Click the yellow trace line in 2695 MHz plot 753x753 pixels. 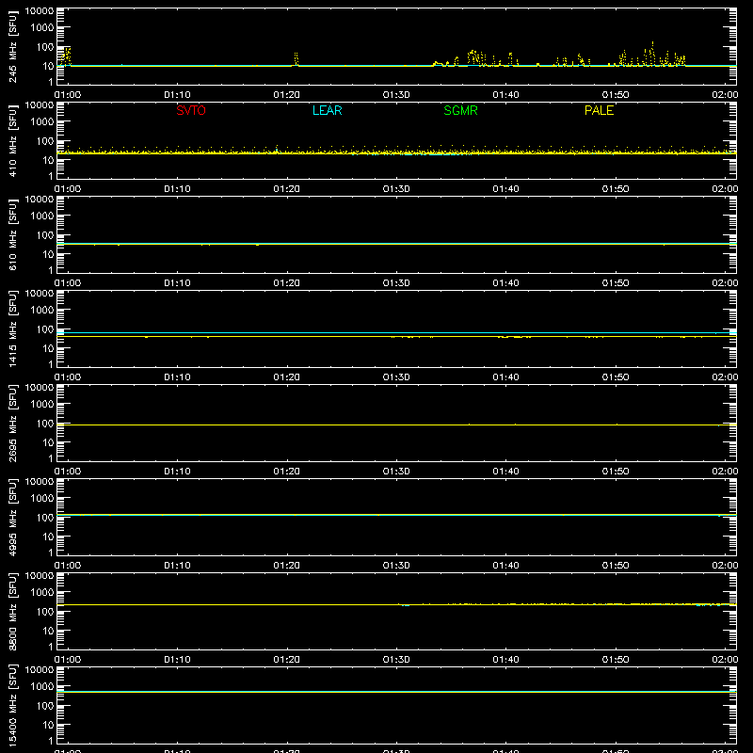(x=396, y=425)
